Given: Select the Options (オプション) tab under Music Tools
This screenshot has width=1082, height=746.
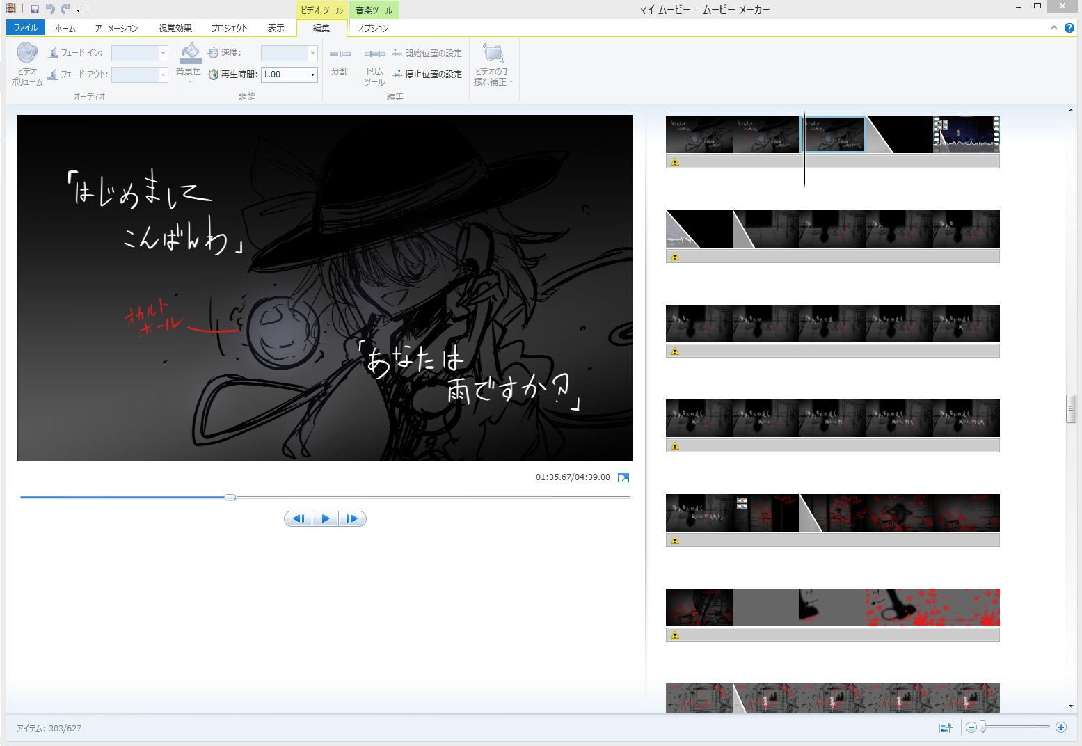Looking at the screenshot, I should click(373, 28).
